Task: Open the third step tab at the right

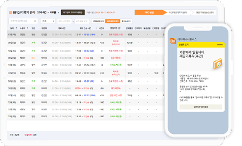Action: point(204,12)
